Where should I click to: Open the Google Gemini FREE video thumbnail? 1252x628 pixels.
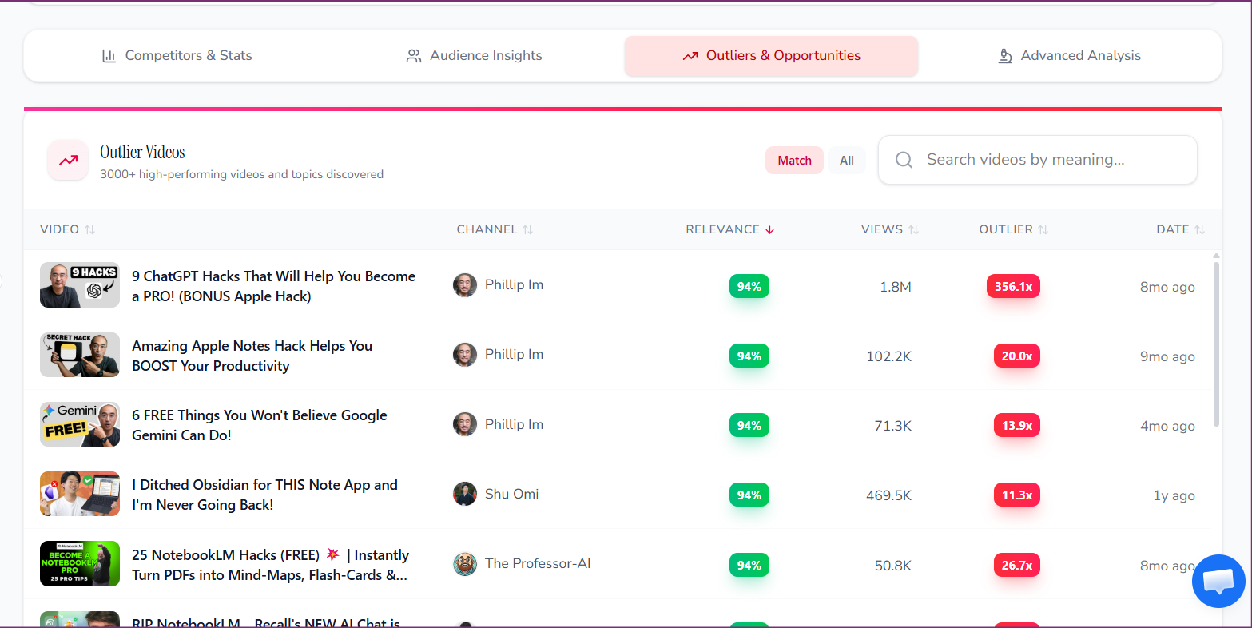[x=80, y=424]
